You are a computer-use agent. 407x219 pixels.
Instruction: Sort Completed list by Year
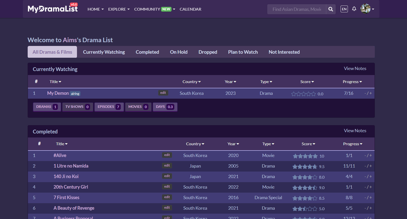coord(233,144)
